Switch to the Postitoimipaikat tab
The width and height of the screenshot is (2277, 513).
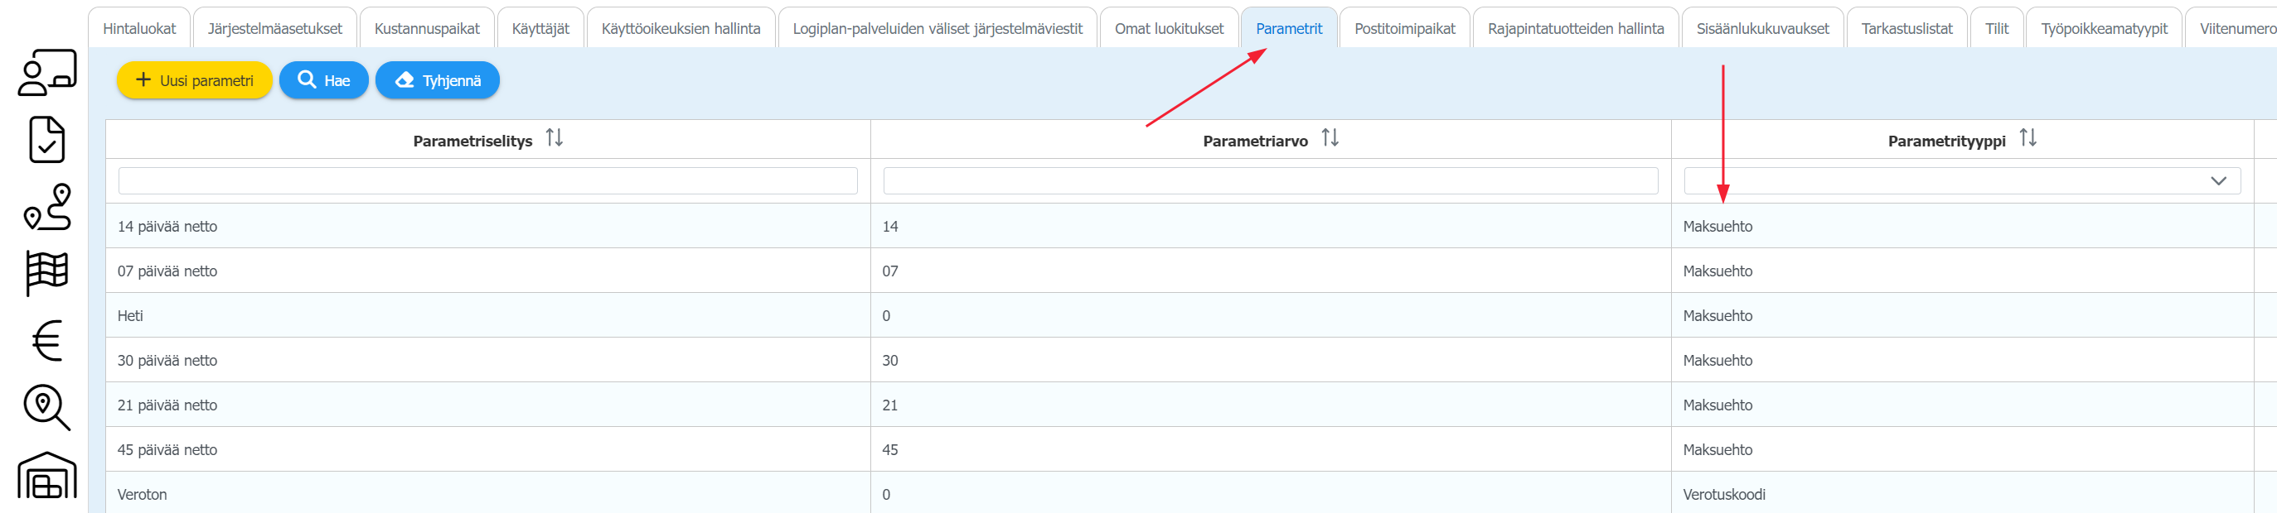click(x=1404, y=28)
